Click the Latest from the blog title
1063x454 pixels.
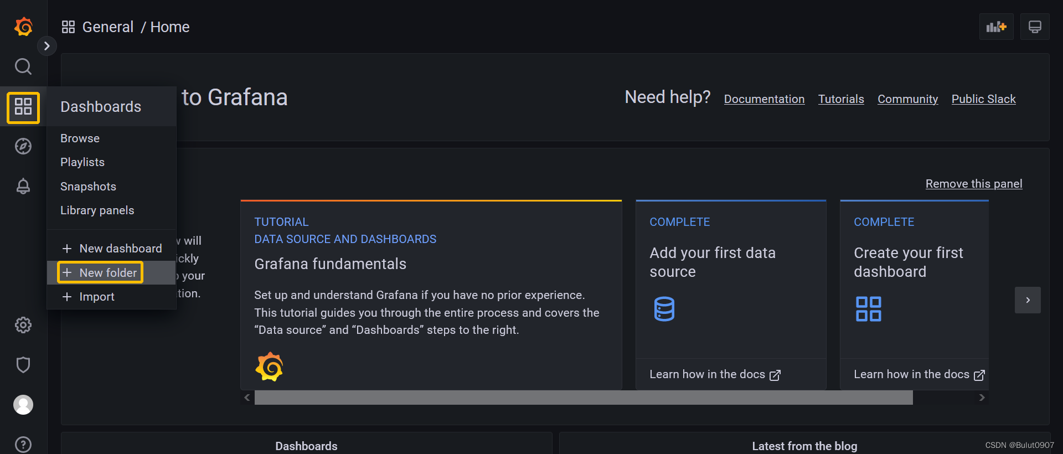[804, 446]
